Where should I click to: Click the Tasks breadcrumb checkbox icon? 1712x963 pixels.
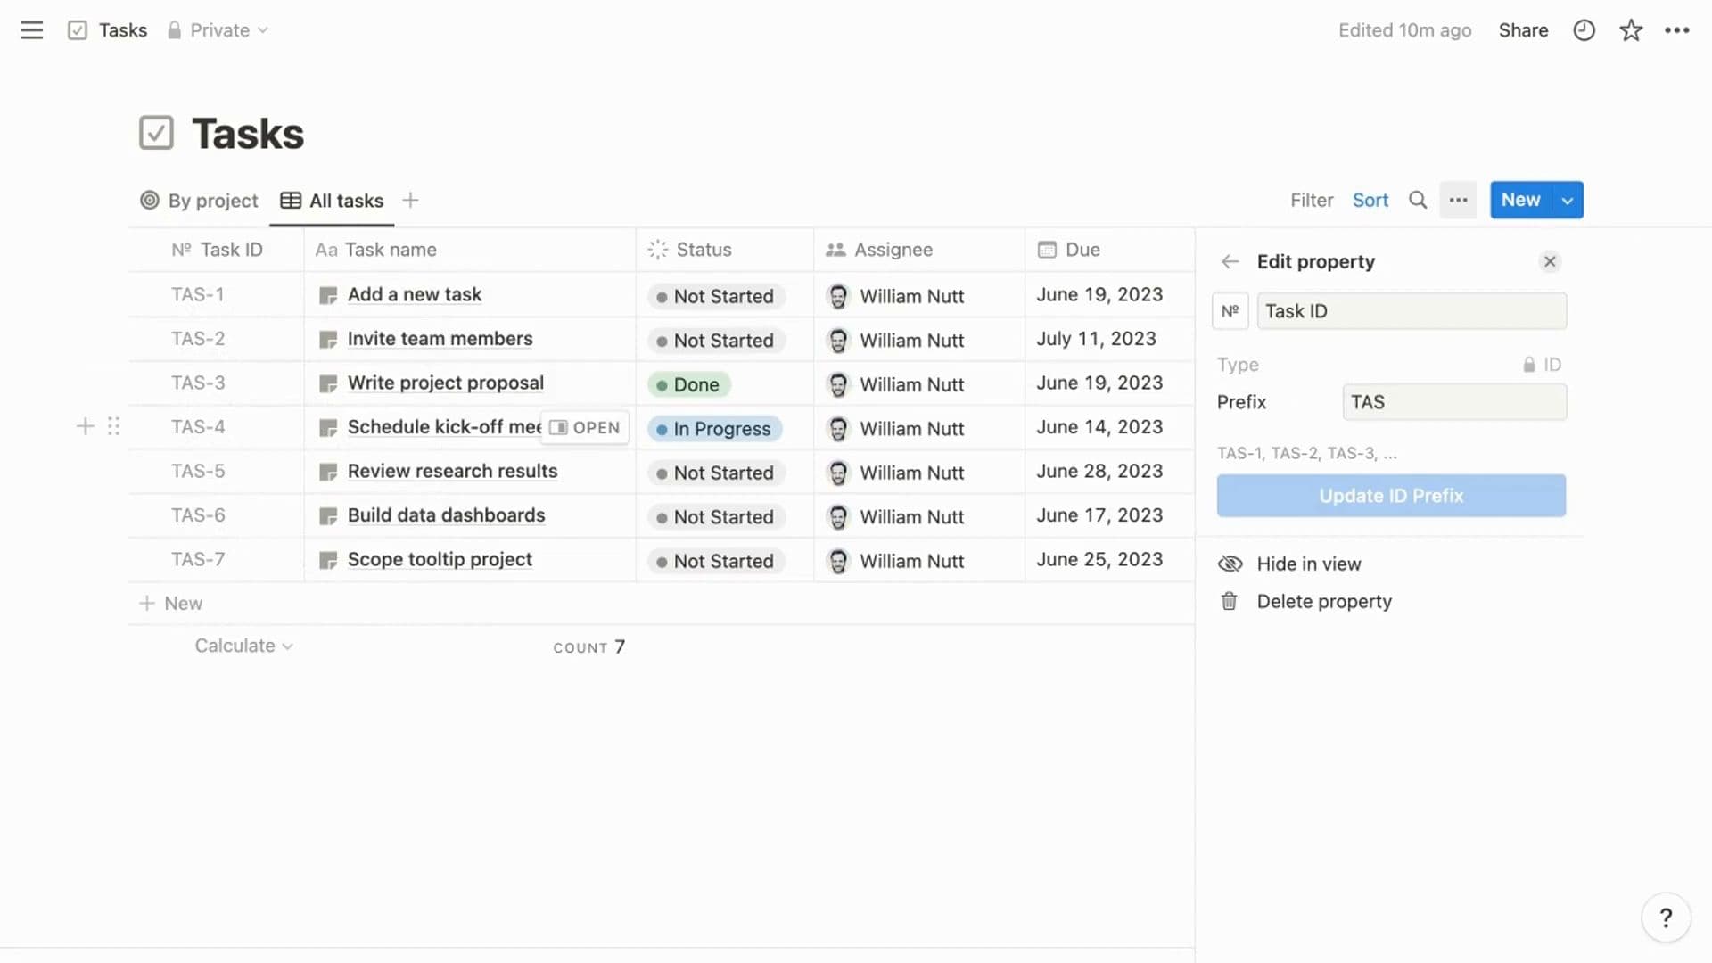coord(78,30)
